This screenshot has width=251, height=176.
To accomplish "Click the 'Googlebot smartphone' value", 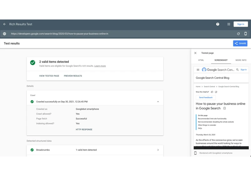I will point(87,109).
